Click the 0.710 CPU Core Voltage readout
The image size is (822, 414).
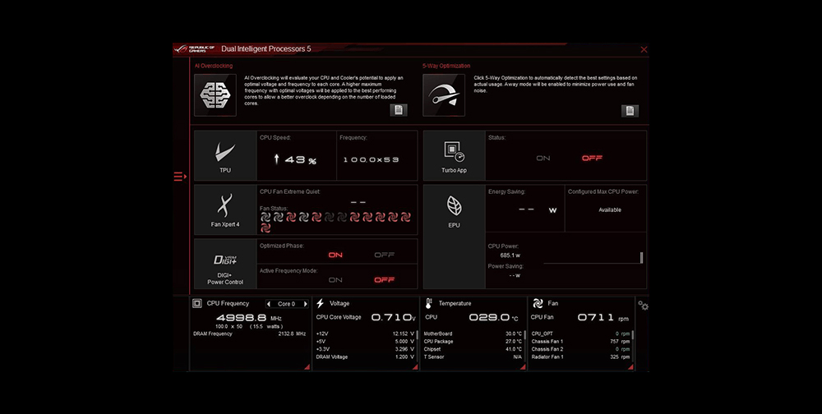coord(393,317)
